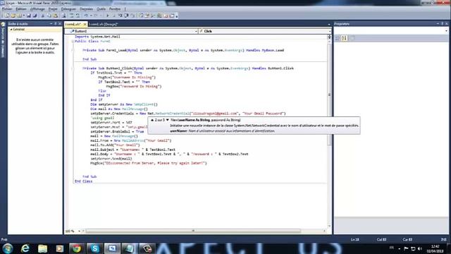Image resolution: width=451 pixels, height=254 pixels.
Task: Click the Save All toolbar icon
Action: (x=35, y=16)
